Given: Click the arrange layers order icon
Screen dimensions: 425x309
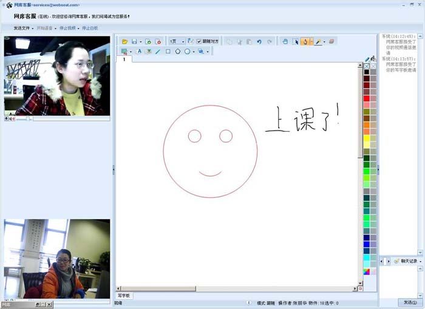Looking at the screenshot, I should [x=201, y=51].
